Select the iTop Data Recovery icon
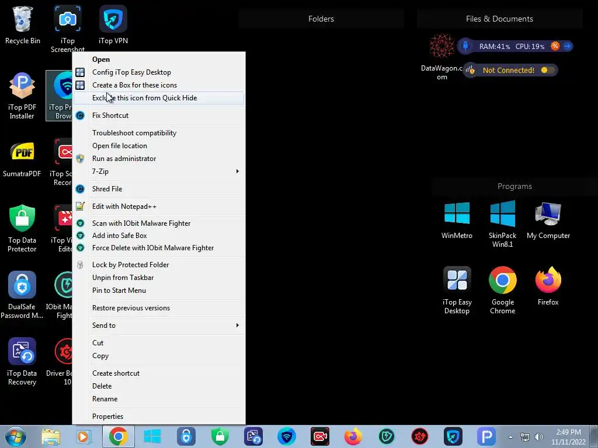The height and width of the screenshot is (448, 598). [22, 361]
